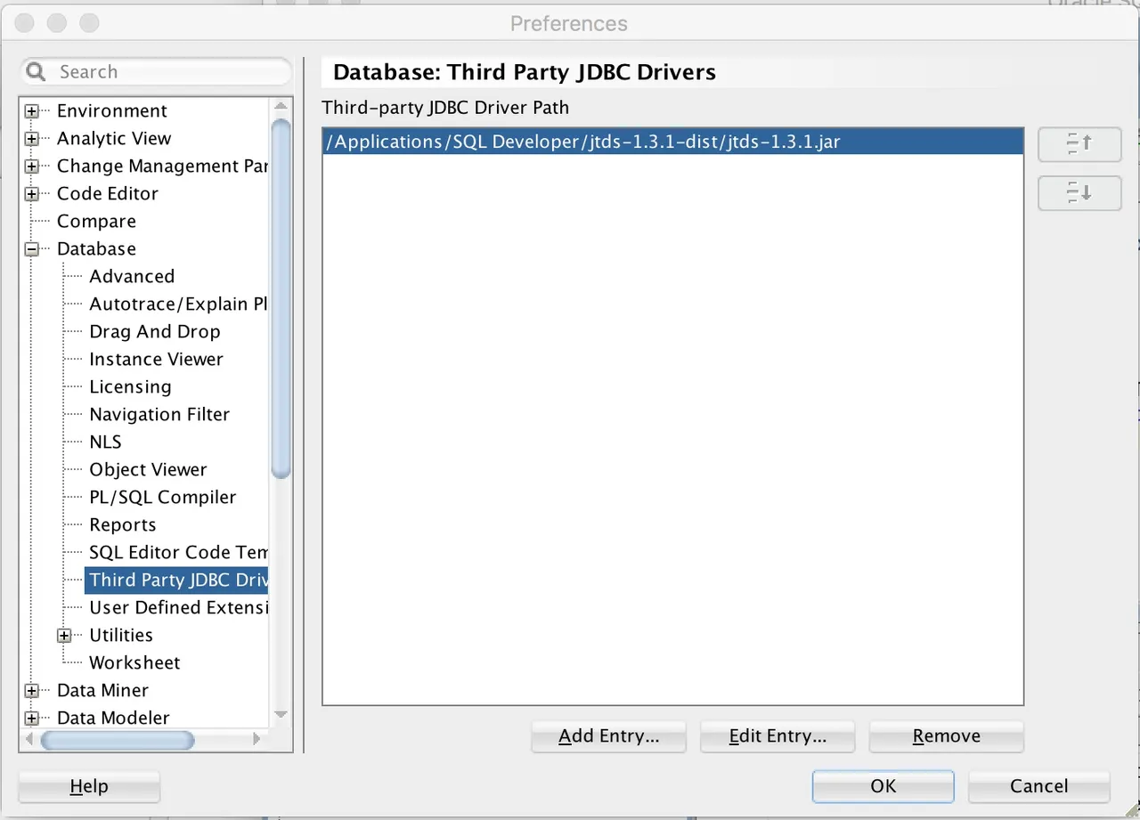Viewport: 1140px width, 820px height.
Task: Open Code Editor preferences
Action: [107, 194]
